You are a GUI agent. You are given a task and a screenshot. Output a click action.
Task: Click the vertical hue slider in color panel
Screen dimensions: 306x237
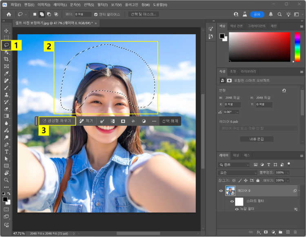(297, 47)
